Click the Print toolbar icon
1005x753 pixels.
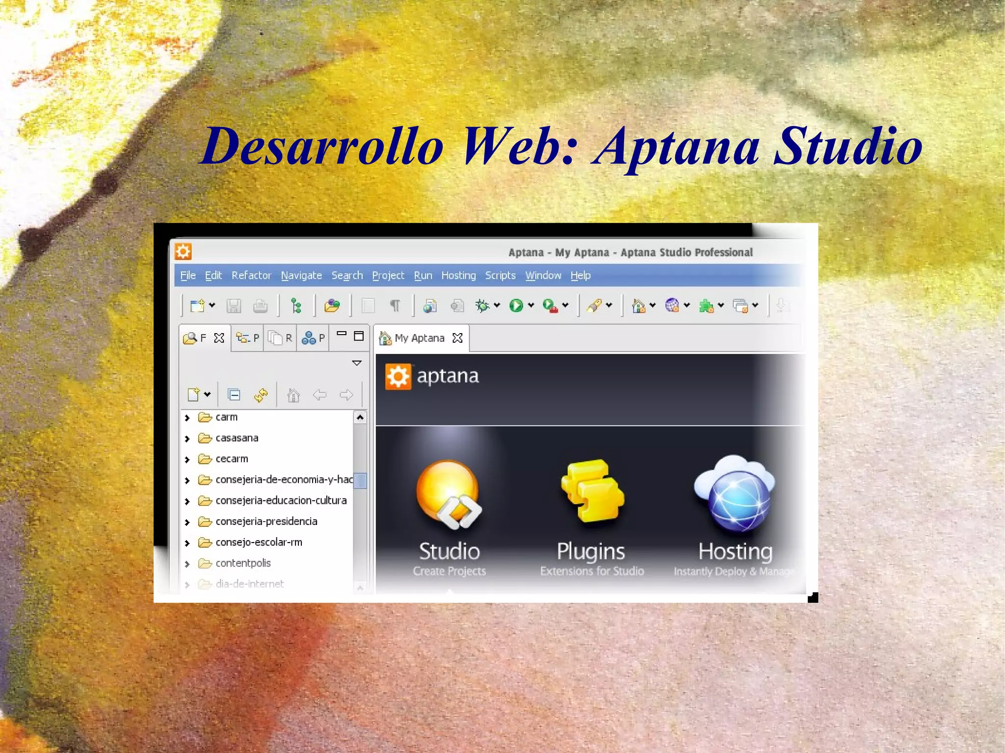tap(261, 306)
